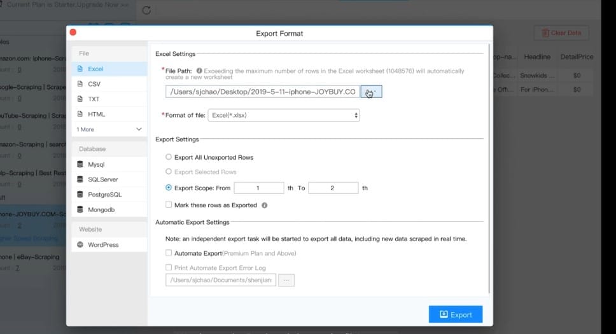Viewport: 616px width, 334px height.
Task: Click the PostgreSQL database icon
Action: click(x=80, y=195)
